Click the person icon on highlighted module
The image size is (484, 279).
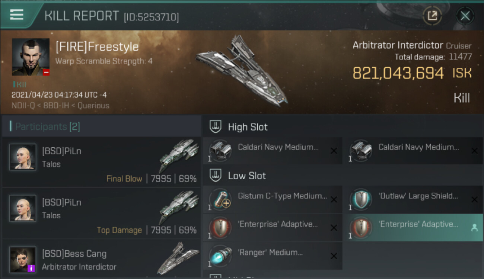[x=474, y=228]
